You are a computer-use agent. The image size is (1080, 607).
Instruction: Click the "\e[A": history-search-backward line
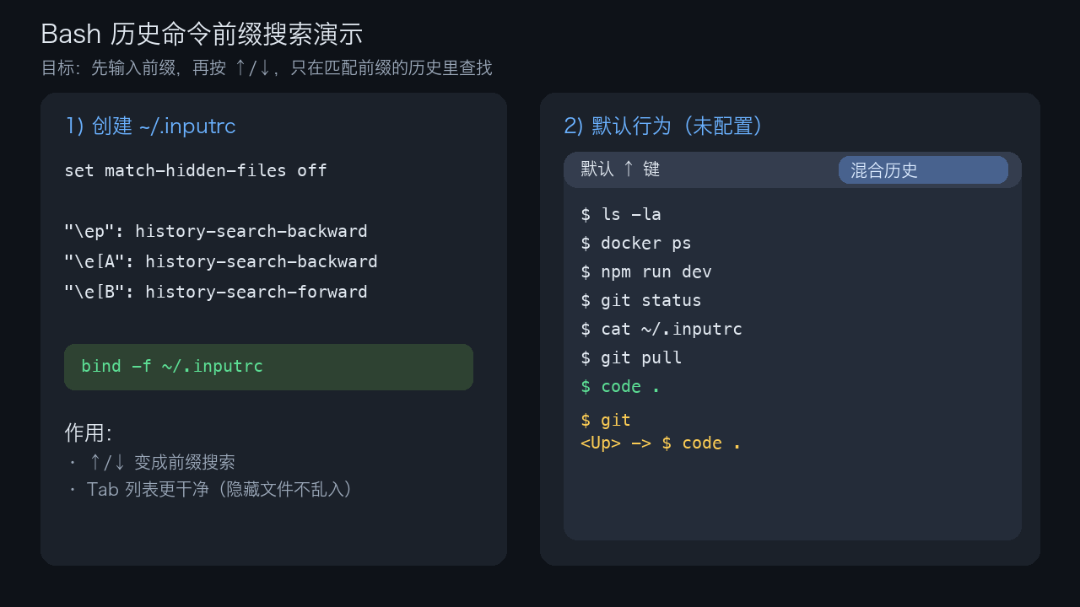pyautogui.click(x=221, y=261)
